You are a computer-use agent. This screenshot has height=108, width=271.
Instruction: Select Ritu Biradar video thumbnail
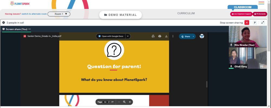point(248,36)
